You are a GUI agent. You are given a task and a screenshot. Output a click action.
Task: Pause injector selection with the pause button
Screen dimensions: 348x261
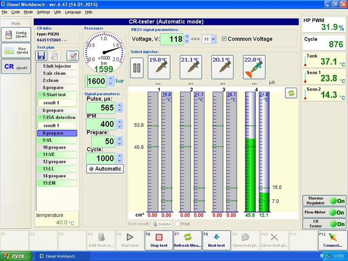click(x=137, y=68)
